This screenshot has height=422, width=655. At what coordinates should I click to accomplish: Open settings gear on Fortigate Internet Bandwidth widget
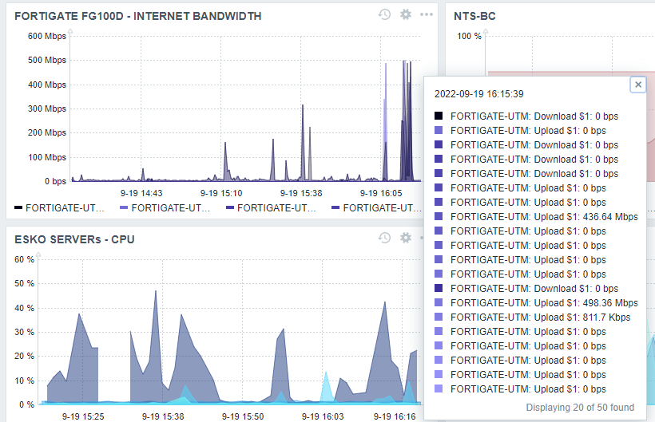[406, 15]
